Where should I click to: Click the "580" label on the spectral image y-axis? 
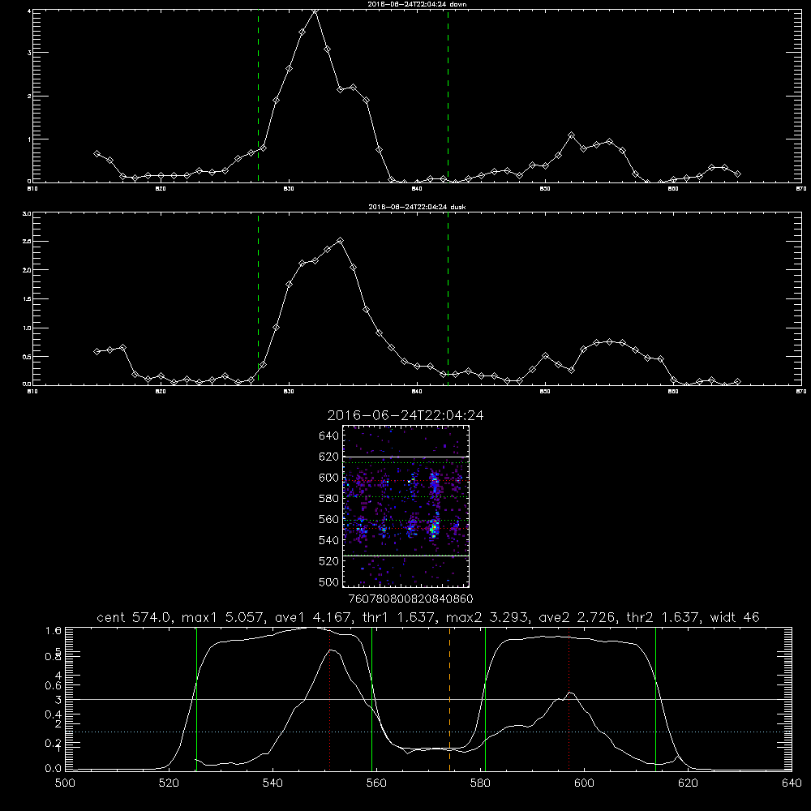tap(329, 499)
